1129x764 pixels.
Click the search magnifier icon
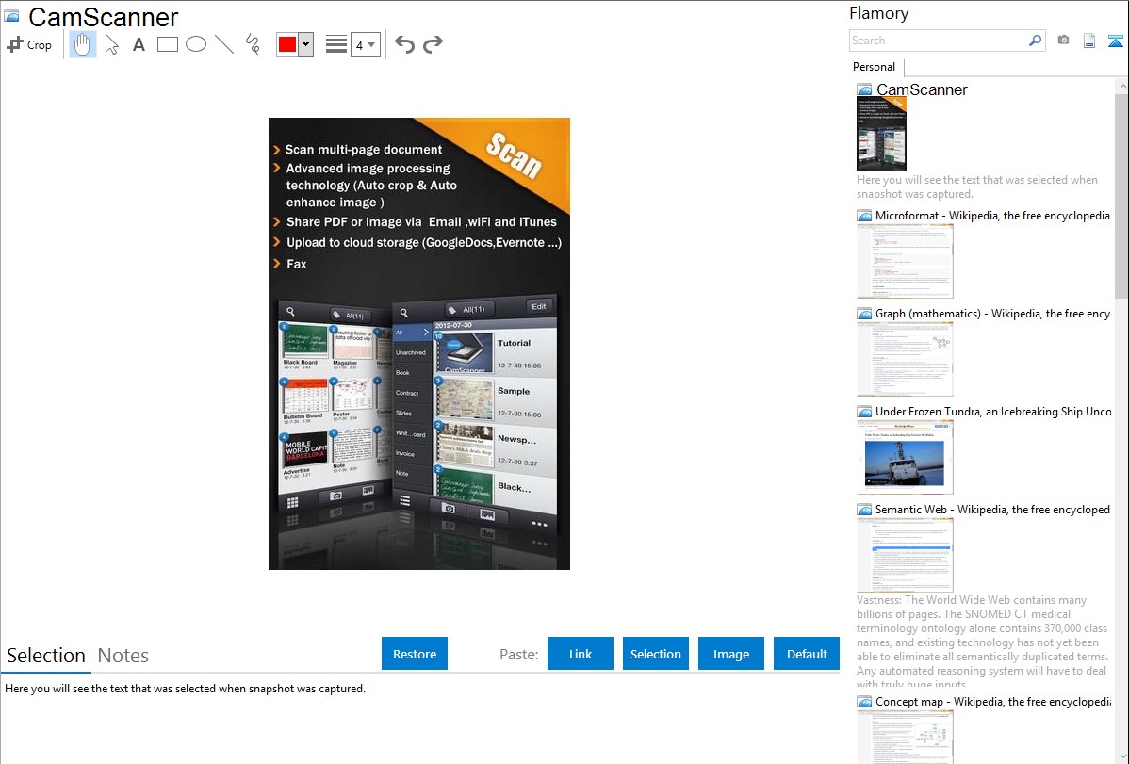click(x=1036, y=41)
